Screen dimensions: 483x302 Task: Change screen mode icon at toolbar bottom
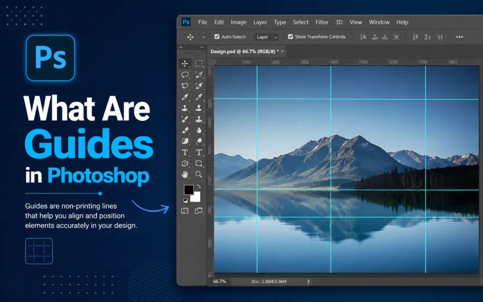click(x=199, y=211)
